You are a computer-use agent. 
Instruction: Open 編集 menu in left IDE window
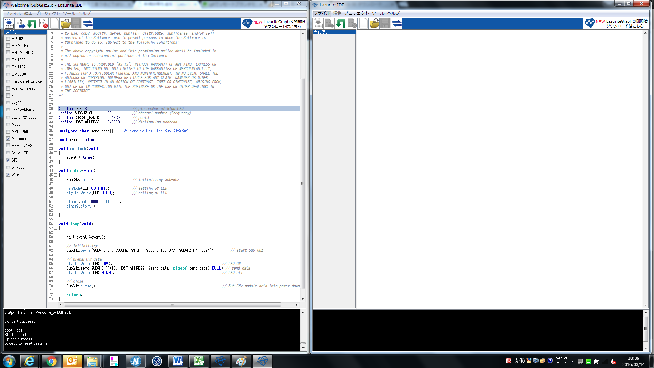[x=28, y=14]
